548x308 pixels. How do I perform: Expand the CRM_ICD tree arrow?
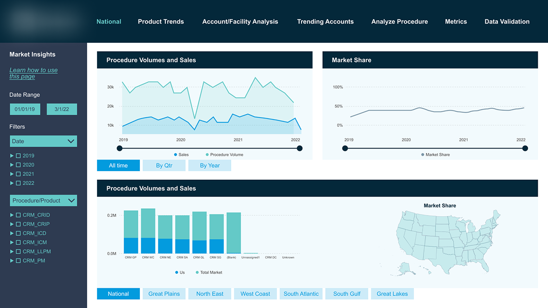pyautogui.click(x=12, y=233)
